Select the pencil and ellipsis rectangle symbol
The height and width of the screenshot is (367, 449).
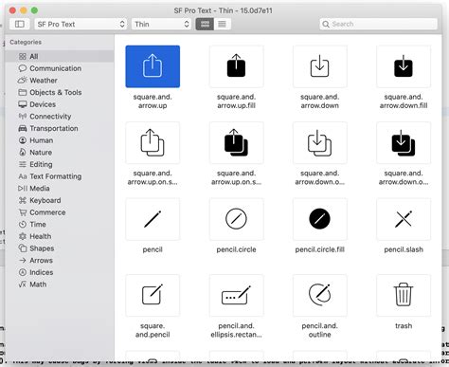[236, 295]
